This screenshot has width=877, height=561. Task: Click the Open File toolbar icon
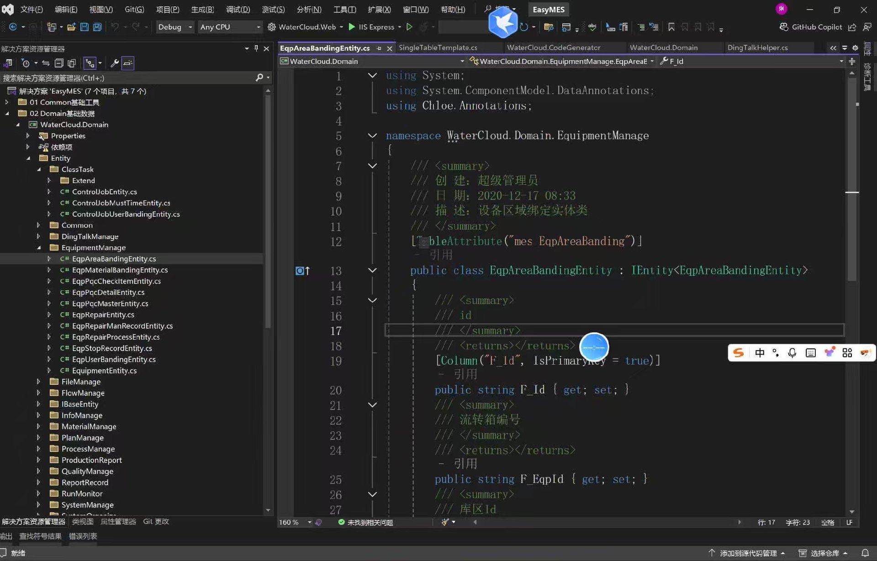(71, 27)
